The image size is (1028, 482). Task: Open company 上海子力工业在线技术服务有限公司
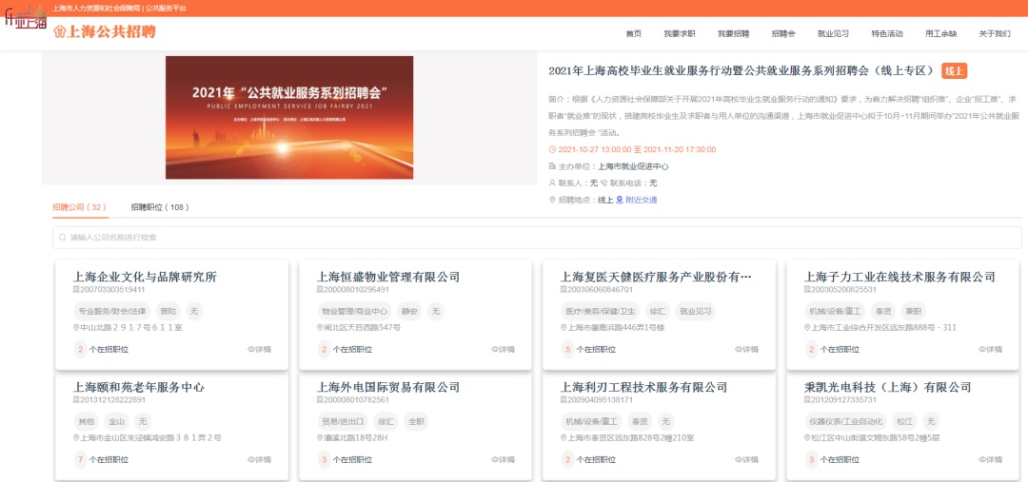899,277
